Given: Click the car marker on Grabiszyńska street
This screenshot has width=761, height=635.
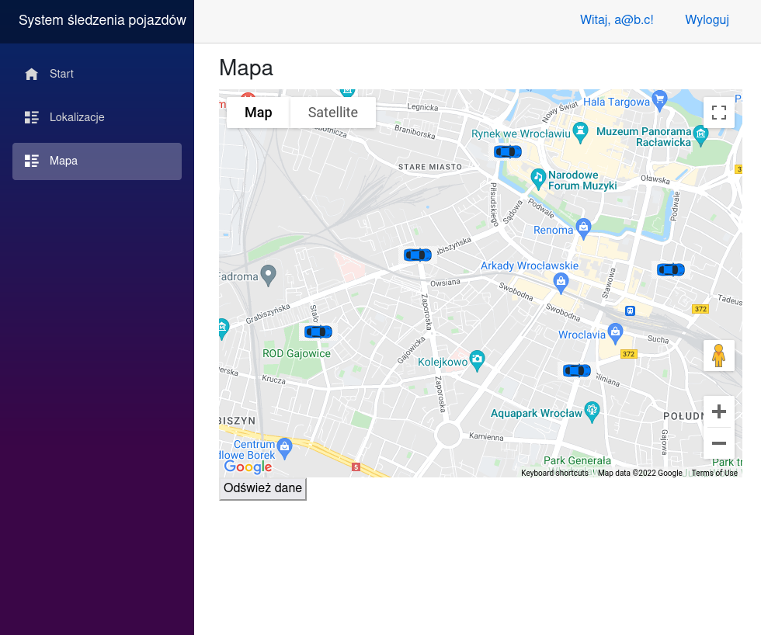Looking at the screenshot, I should (x=417, y=255).
